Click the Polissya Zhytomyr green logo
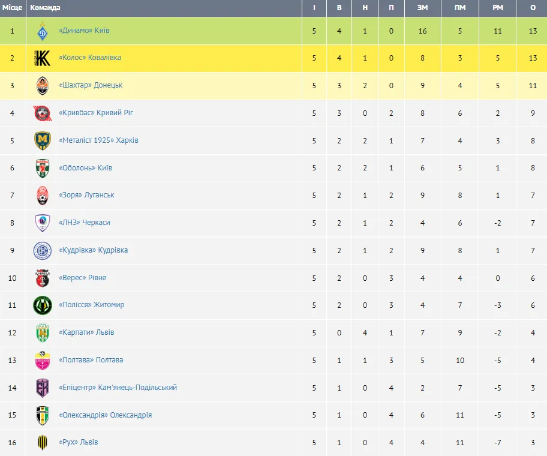Screen dimensions: 547x456 43,305
